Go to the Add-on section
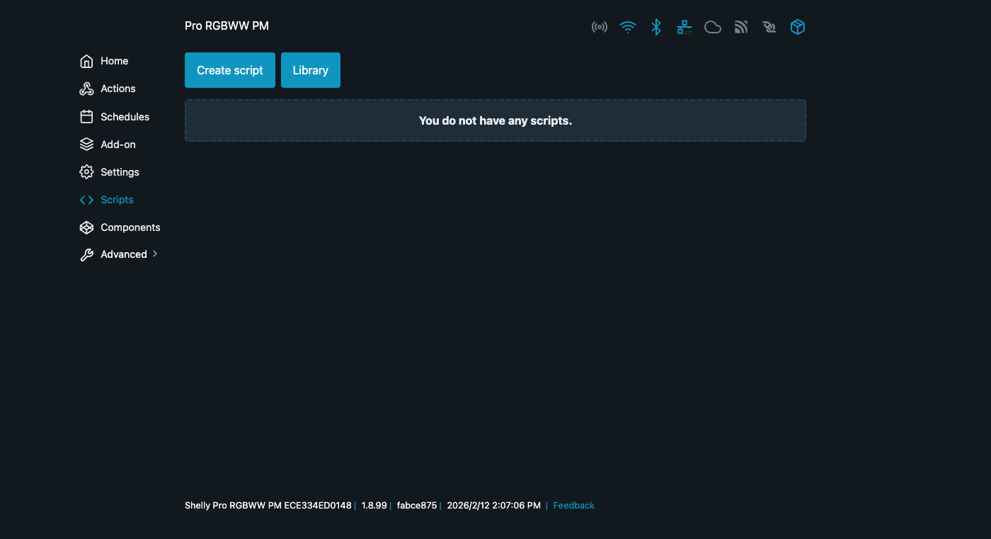Viewport: 991px width, 539px height. tap(118, 144)
